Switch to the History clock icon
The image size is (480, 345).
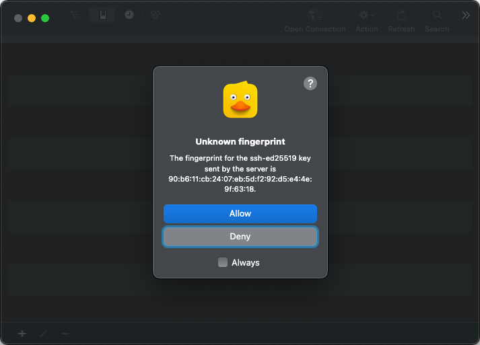point(129,14)
